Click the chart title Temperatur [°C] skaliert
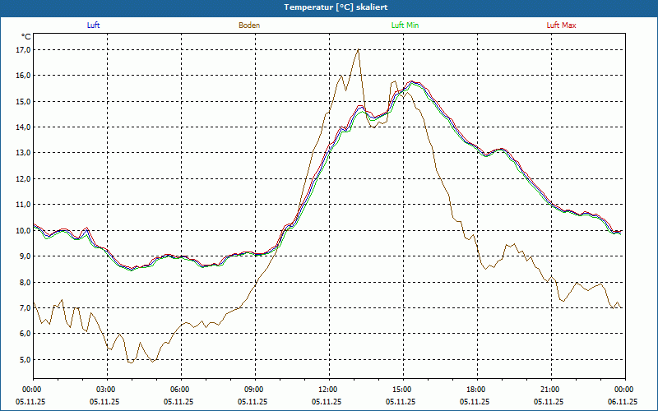Viewport: 658px width, 411px height. pyautogui.click(x=329, y=7)
